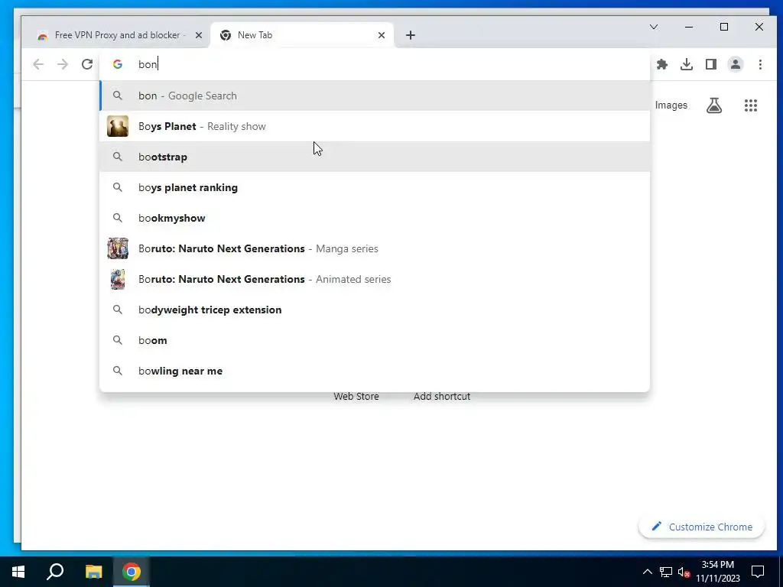Choose Boruto Animated series suggestion

(375, 279)
